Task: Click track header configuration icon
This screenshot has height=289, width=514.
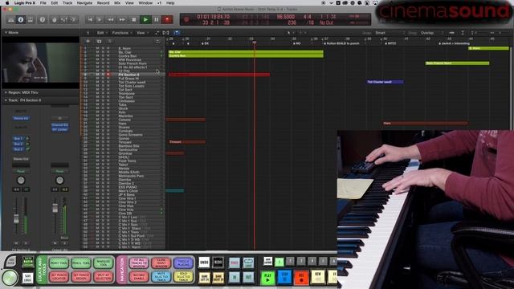Action: pyautogui.click(x=157, y=41)
